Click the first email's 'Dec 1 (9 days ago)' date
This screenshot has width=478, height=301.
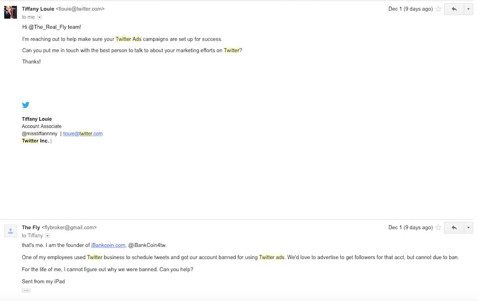(x=410, y=9)
